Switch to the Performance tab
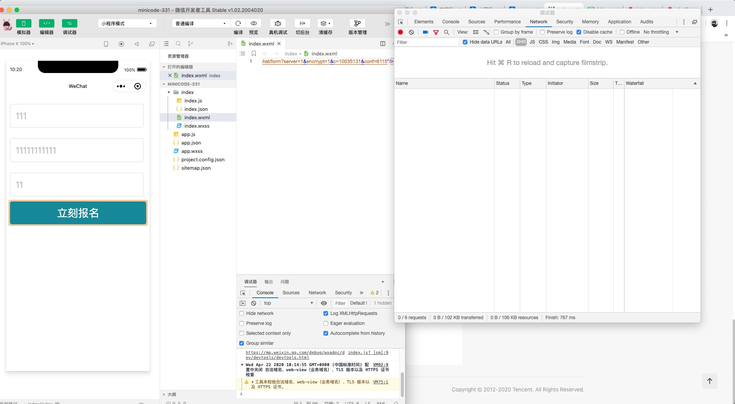The width and height of the screenshot is (735, 404). pyautogui.click(x=507, y=22)
